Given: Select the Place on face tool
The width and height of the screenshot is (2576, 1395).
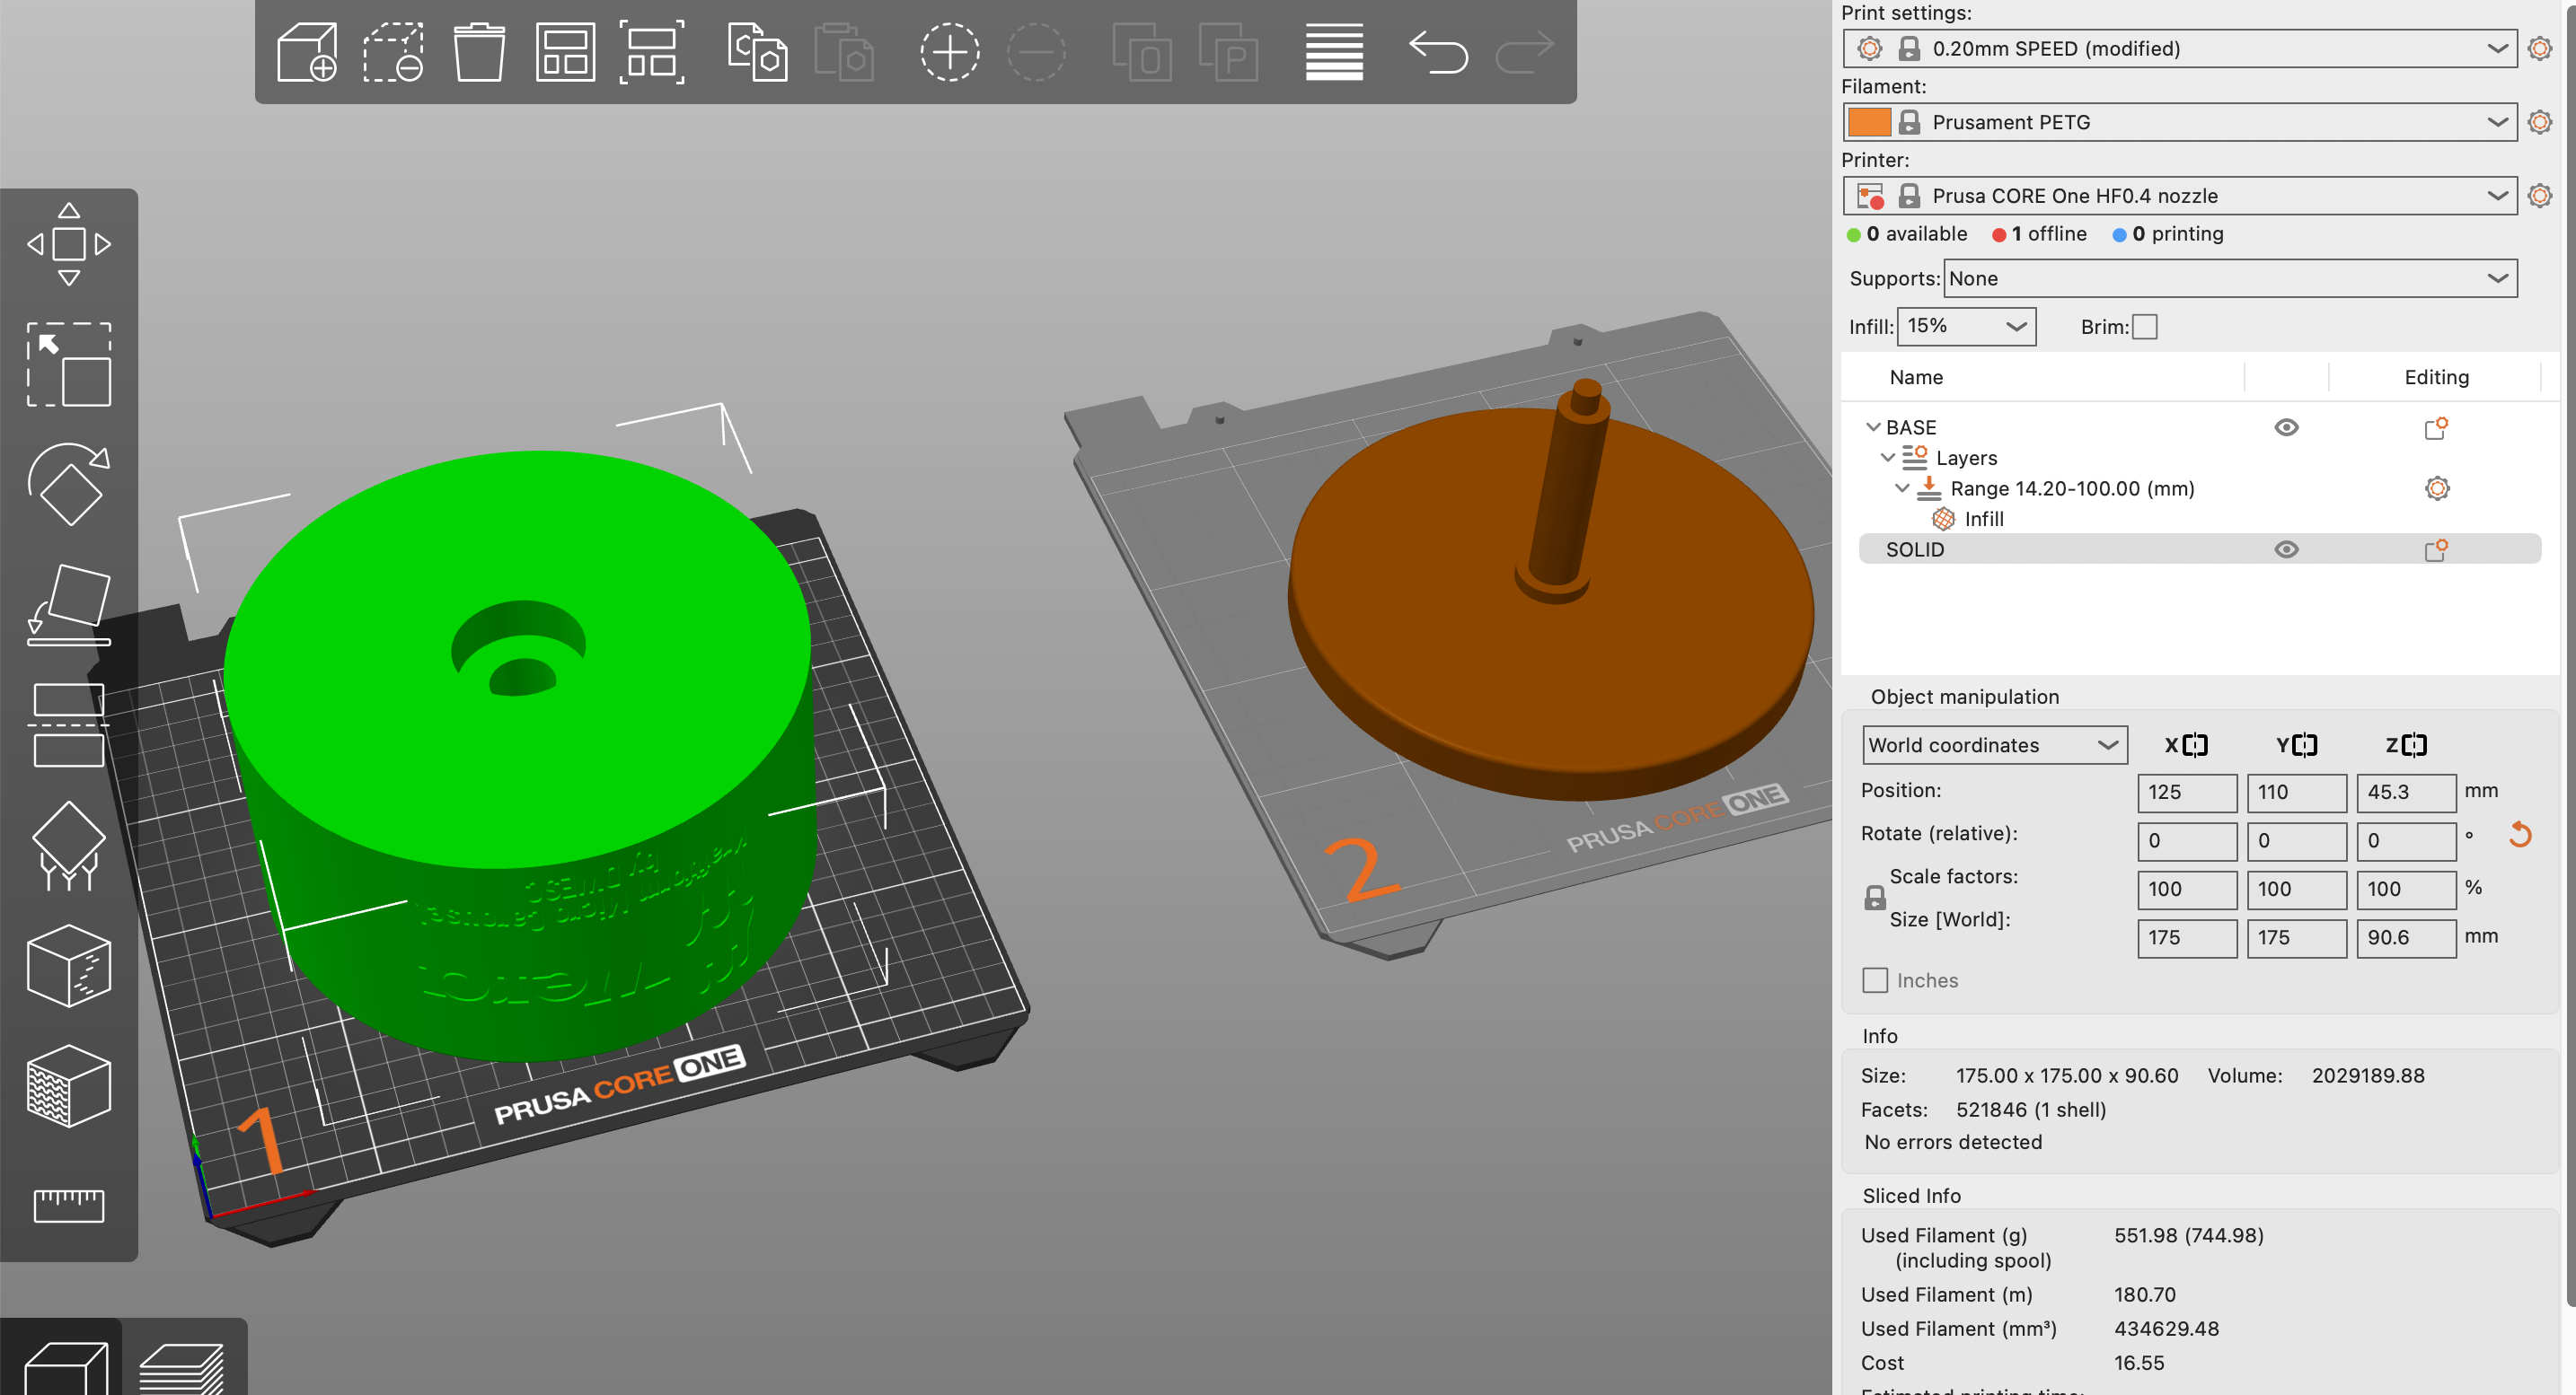Looking at the screenshot, I should click(x=68, y=604).
